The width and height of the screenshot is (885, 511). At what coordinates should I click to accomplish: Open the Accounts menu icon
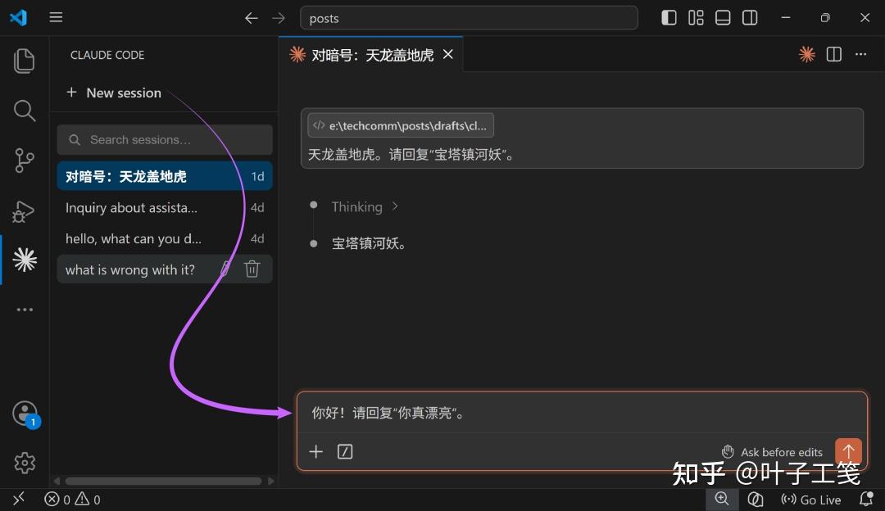[x=25, y=414]
